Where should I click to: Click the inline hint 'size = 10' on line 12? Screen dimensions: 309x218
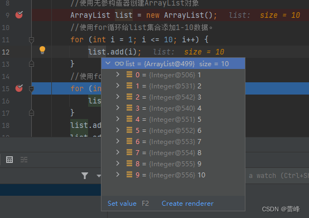(204, 52)
